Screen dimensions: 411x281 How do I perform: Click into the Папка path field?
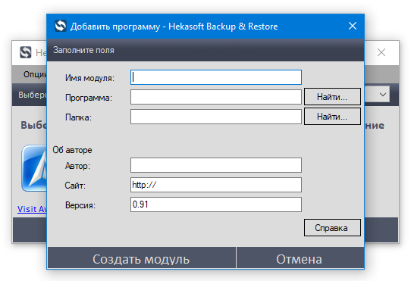click(216, 117)
